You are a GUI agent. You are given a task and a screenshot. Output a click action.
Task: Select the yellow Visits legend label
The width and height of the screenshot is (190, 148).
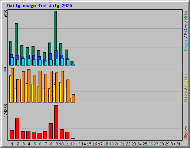click(186, 81)
